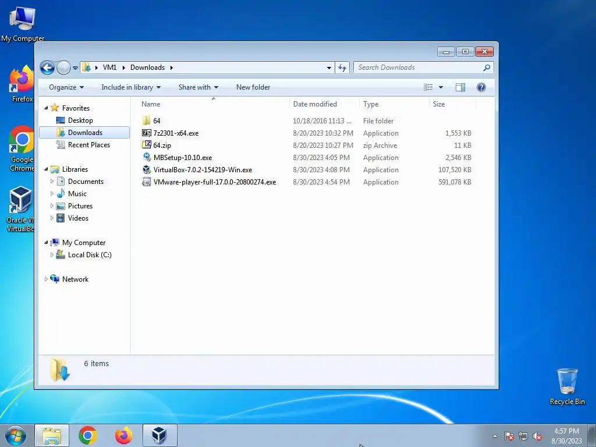Select the MBSetup-10.10.exe icon
596x447 pixels.
point(147,157)
